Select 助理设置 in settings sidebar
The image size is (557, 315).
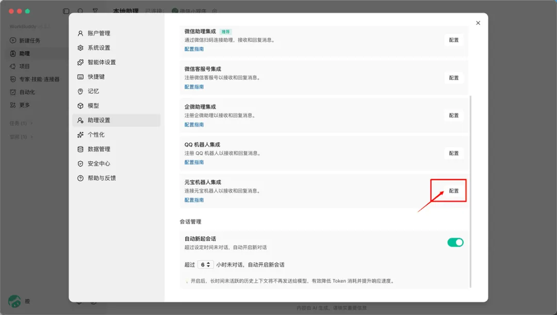click(x=116, y=120)
